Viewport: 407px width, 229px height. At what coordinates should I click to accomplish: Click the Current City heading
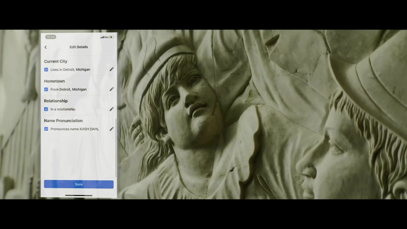[x=56, y=61]
